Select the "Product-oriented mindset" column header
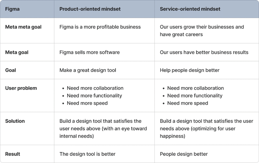259x163 pixels. pos(90,9)
